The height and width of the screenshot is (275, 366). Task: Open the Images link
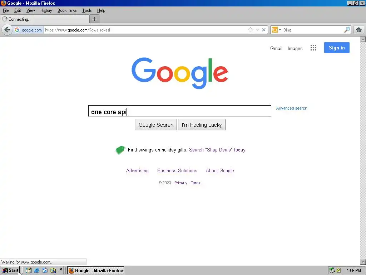click(295, 48)
